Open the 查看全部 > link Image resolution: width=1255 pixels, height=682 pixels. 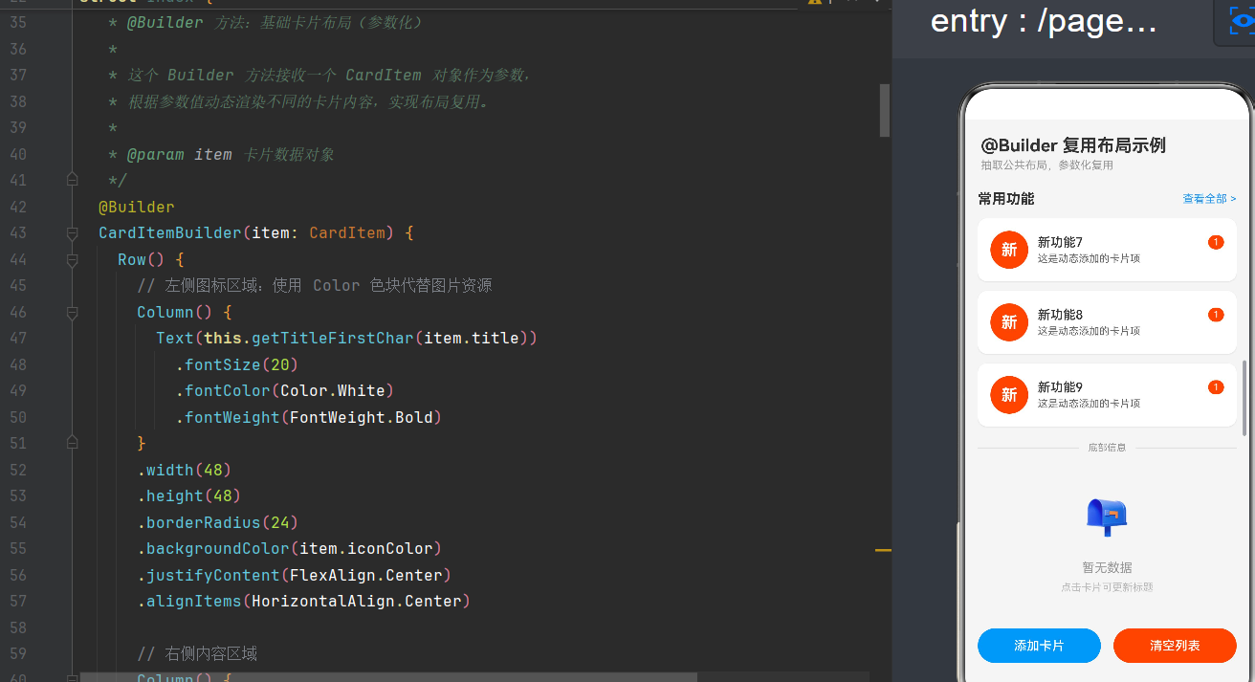point(1209,199)
